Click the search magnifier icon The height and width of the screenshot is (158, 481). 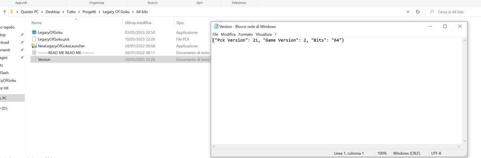tap(432, 12)
